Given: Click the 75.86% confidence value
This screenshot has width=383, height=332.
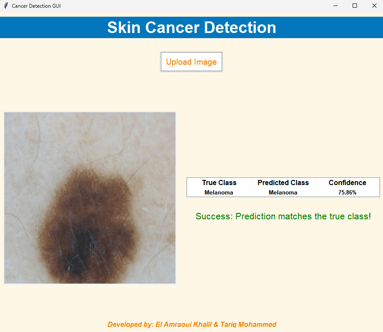Looking at the screenshot, I should 347,192.
